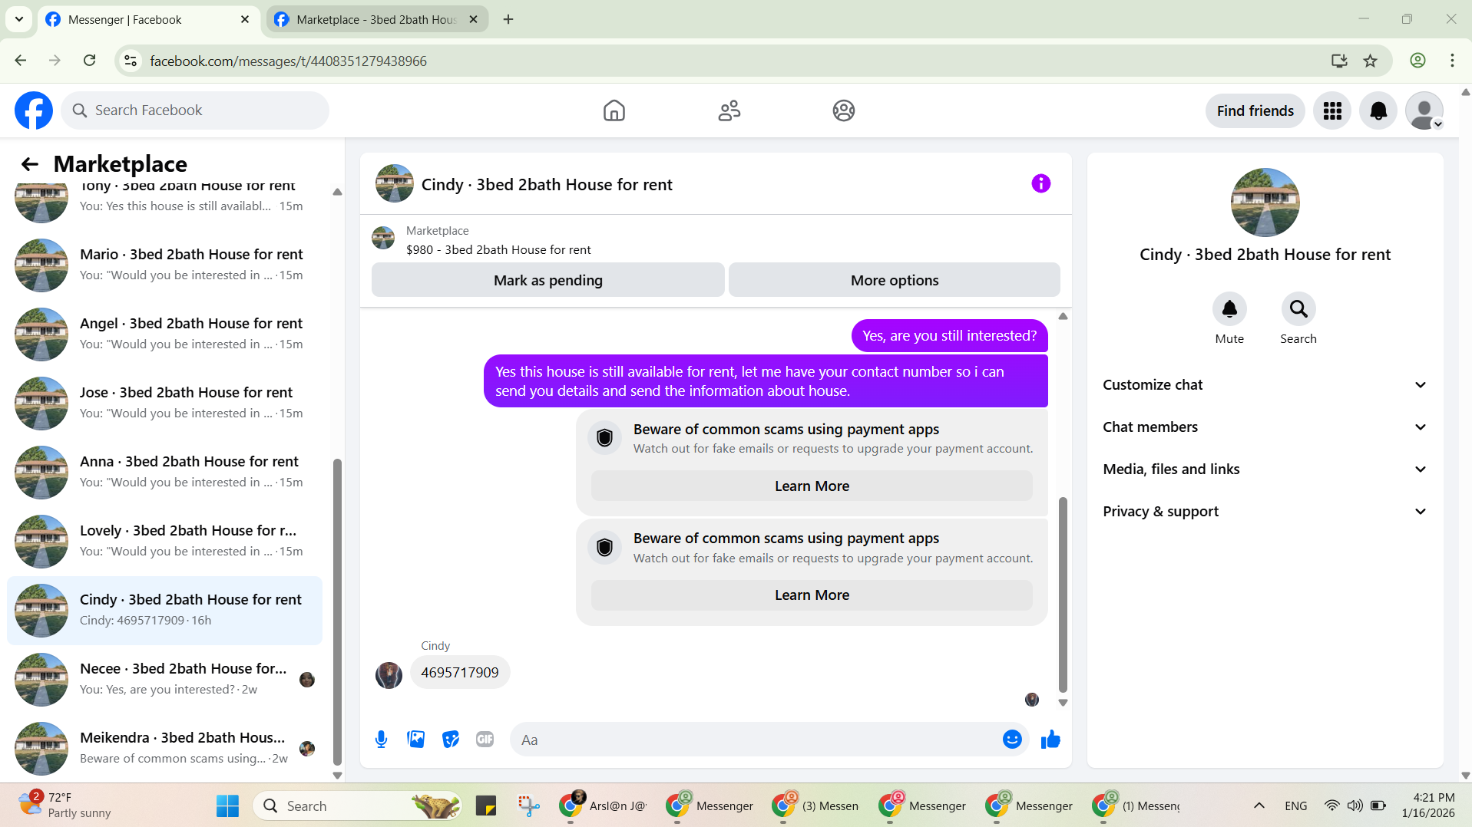
Task: Click the chat scrollbar down arrow
Action: click(x=1063, y=703)
